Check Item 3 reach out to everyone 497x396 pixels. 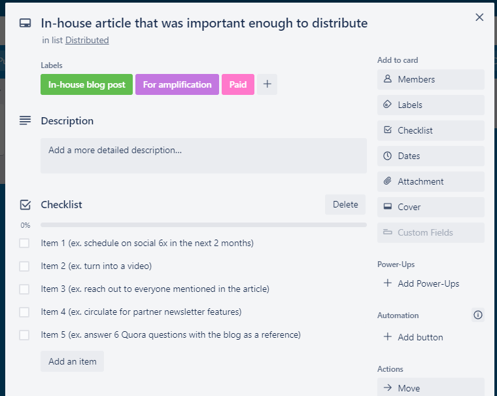[x=24, y=289]
